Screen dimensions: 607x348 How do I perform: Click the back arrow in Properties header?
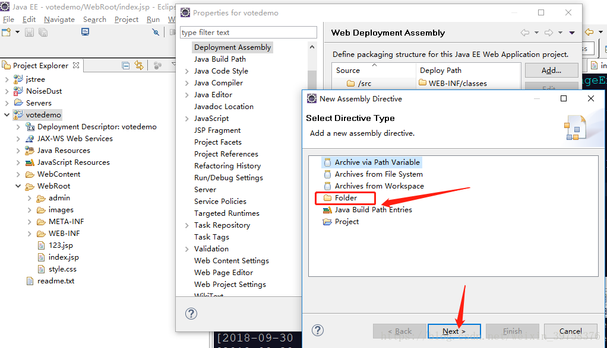click(525, 33)
